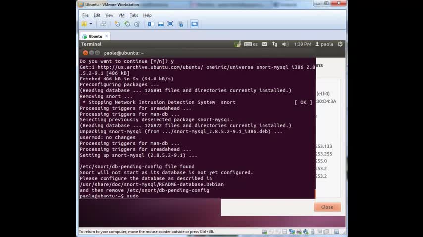Click 'db-pending-config file found' line

(137, 167)
